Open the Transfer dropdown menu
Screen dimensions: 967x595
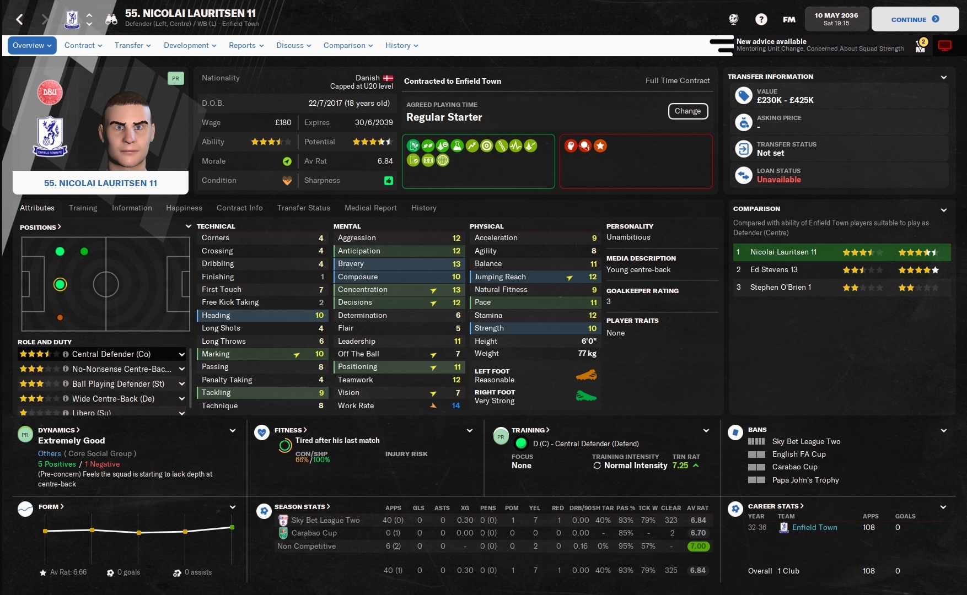pos(133,46)
